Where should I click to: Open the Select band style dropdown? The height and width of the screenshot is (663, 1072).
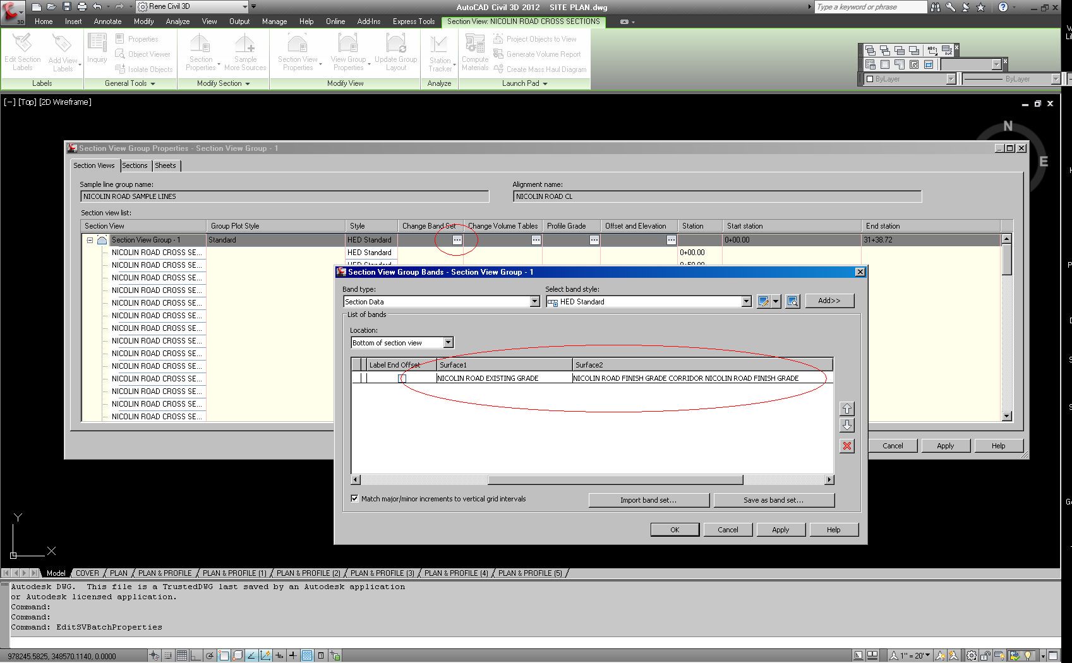point(746,302)
